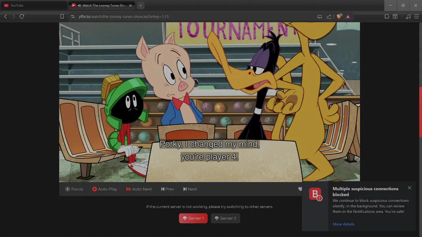Open the sidebar search panel icon

395,16
